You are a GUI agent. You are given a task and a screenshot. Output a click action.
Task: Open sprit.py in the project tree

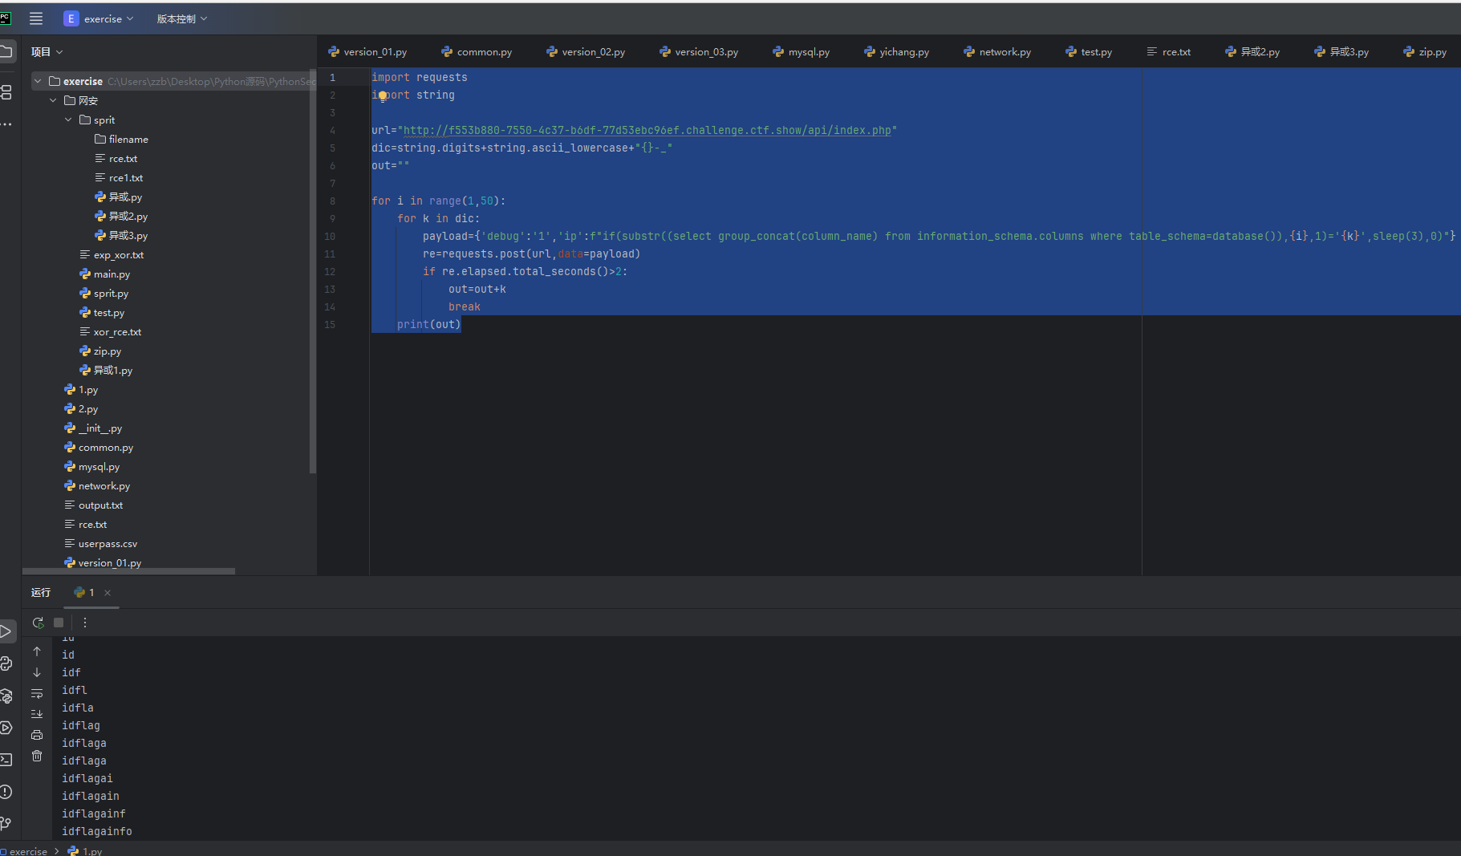103,293
